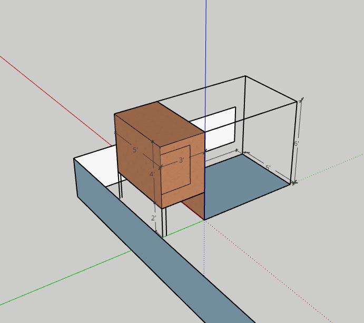Select the 3' dimension label
Viewport: 364px width, 323px height.
[181, 160]
